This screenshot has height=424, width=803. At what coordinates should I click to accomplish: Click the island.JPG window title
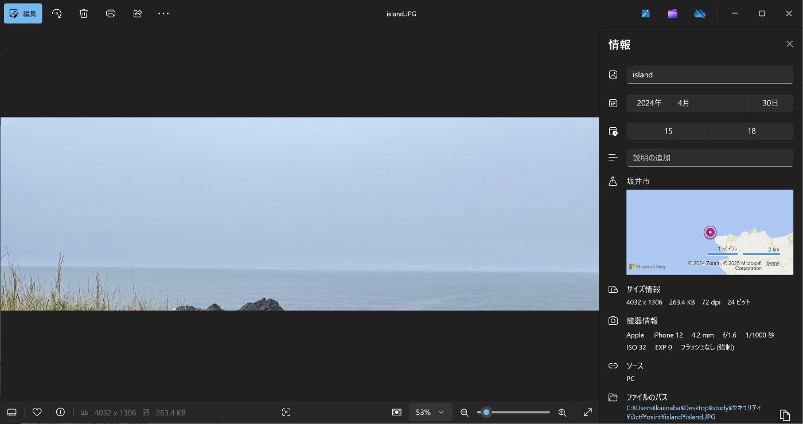pos(402,14)
